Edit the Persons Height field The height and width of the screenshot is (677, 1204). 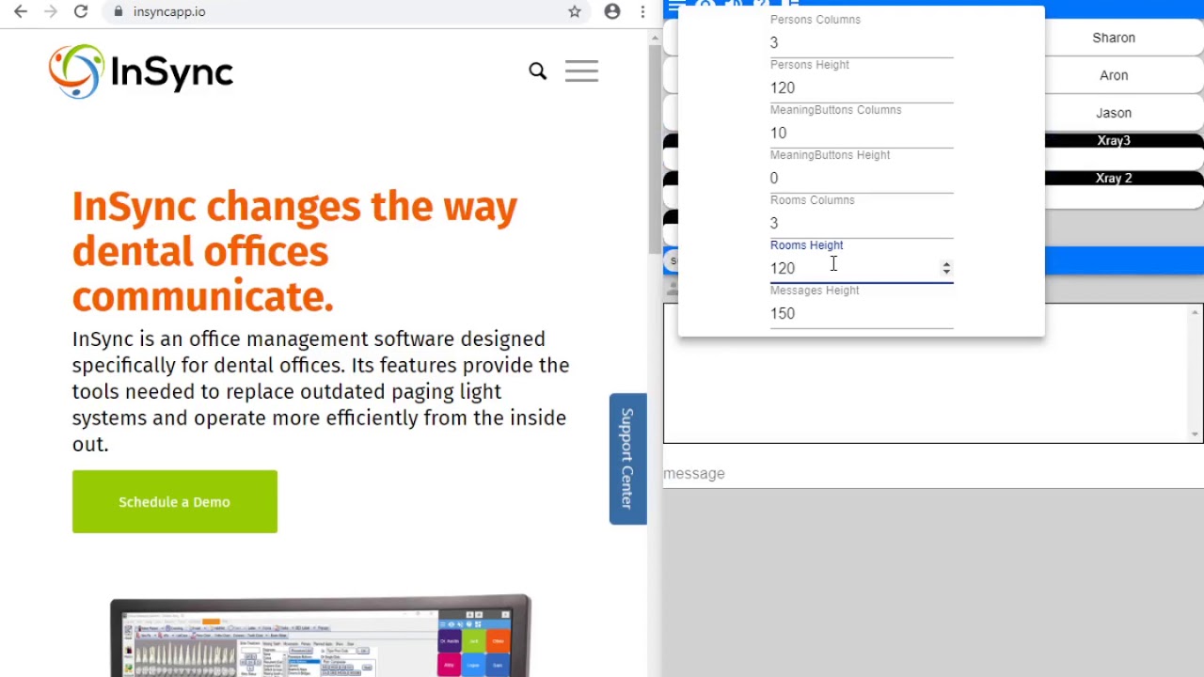point(862,87)
